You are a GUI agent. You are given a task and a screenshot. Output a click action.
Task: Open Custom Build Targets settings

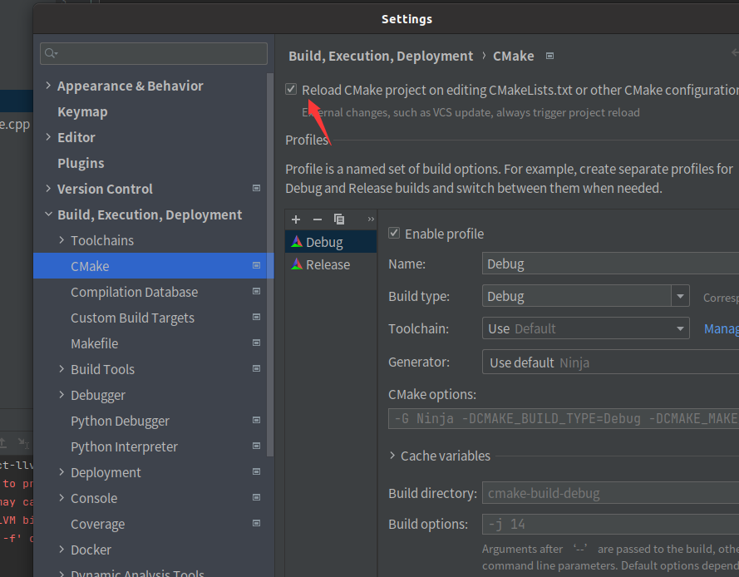click(132, 318)
